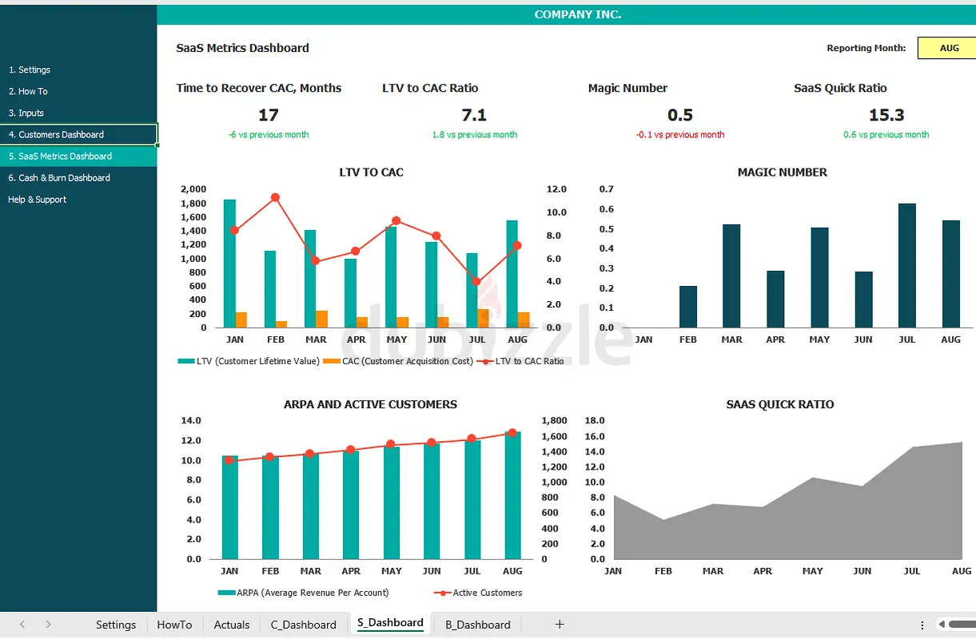The width and height of the screenshot is (976, 639).
Task: Go to '6. Cash & Burn Dashboard'
Action: tap(59, 178)
